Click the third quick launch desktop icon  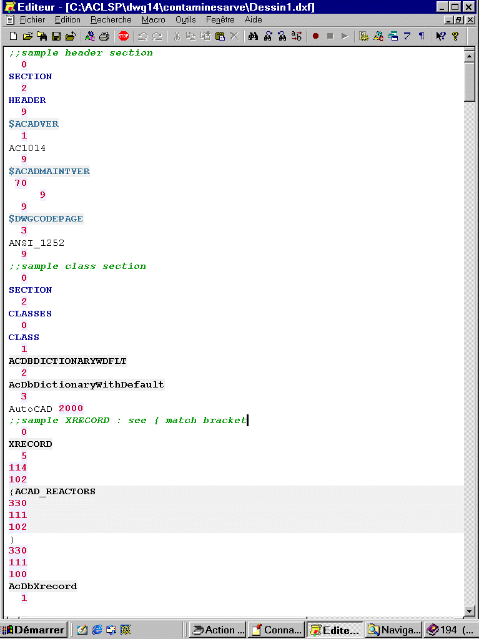pyautogui.click(x=111, y=630)
